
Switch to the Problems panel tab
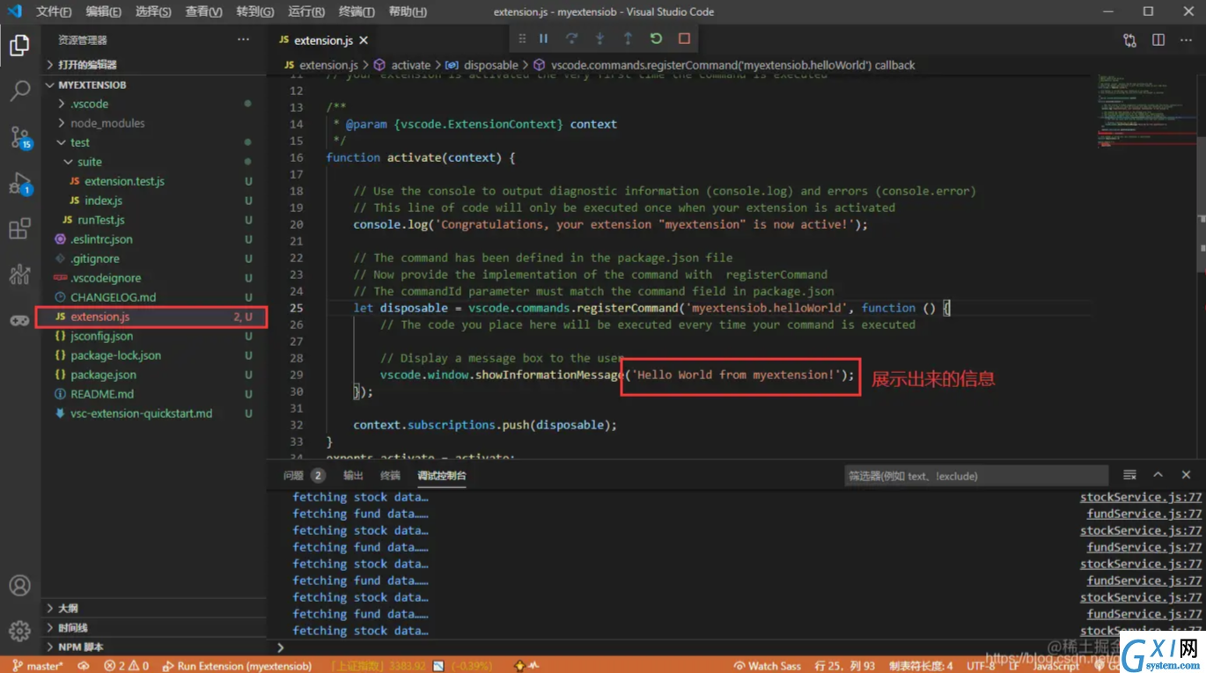coord(304,475)
